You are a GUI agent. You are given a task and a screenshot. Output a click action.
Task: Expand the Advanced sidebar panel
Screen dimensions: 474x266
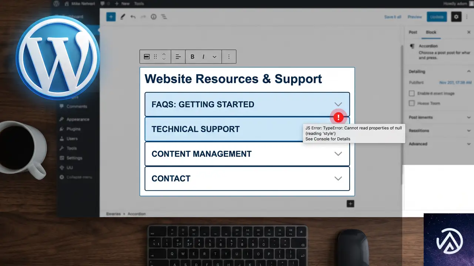coord(440,144)
